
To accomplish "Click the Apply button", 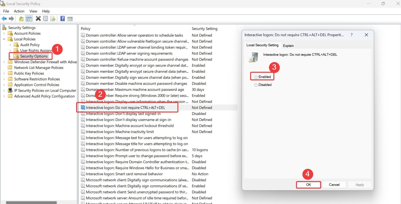I will point(359,185).
